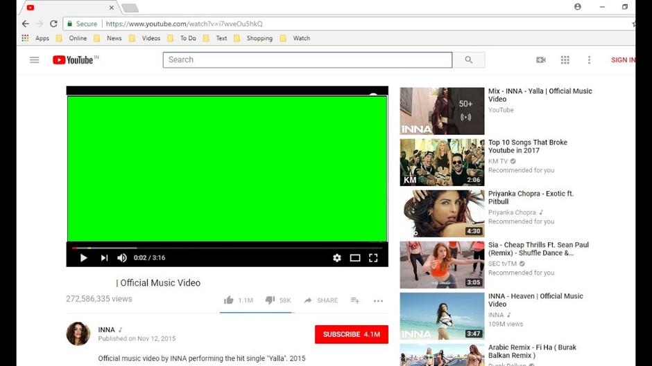This screenshot has height=366, width=652.
Task: Open the Videos bookmark folder
Action: coord(146,39)
